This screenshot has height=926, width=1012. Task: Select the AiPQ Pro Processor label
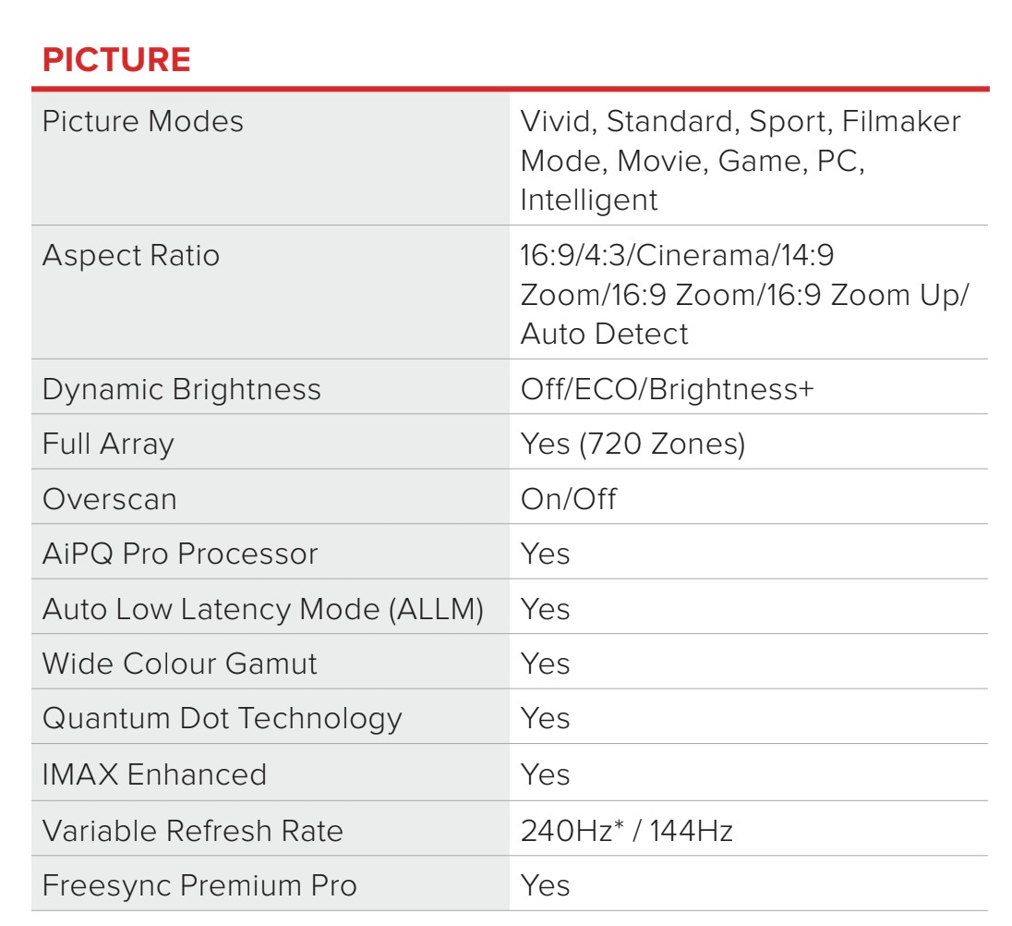(x=180, y=554)
